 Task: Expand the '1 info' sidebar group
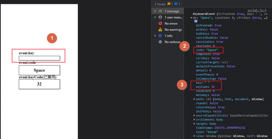point(155,36)
